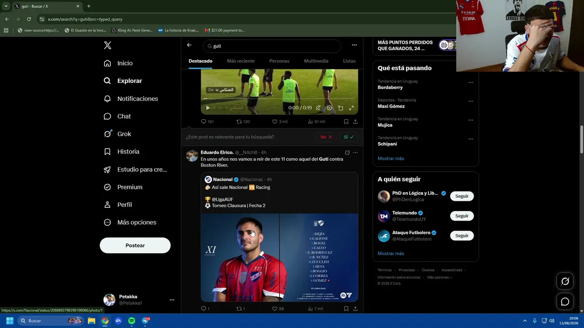Open Spotify from the taskbar
Image resolution: width=584 pixels, height=328 pixels.
click(x=131, y=321)
